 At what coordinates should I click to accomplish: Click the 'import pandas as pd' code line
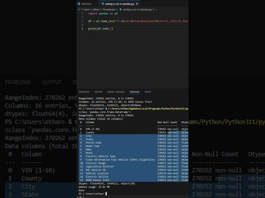[x=103, y=14]
